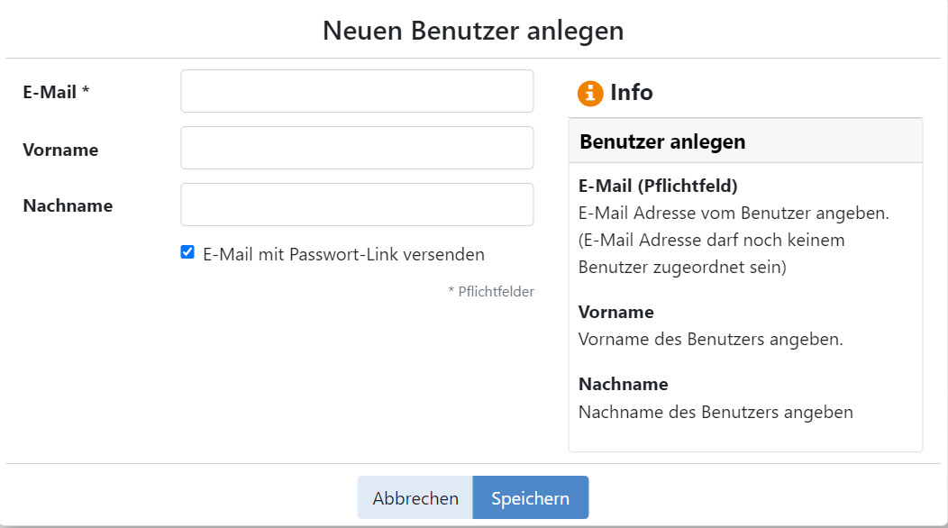Save the new user with Speichern
This screenshot has width=948, height=528.
point(530,497)
